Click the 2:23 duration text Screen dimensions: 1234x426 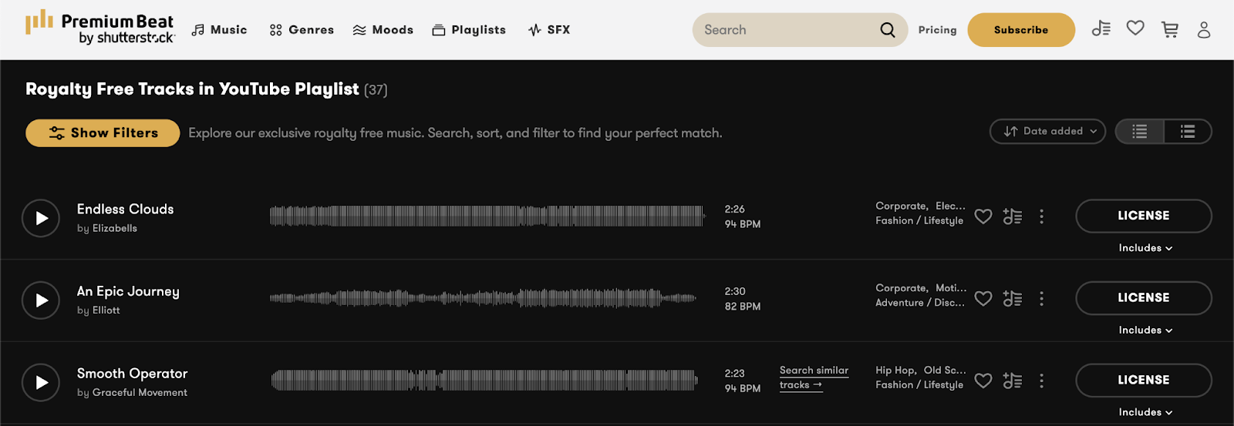(735, 374)
